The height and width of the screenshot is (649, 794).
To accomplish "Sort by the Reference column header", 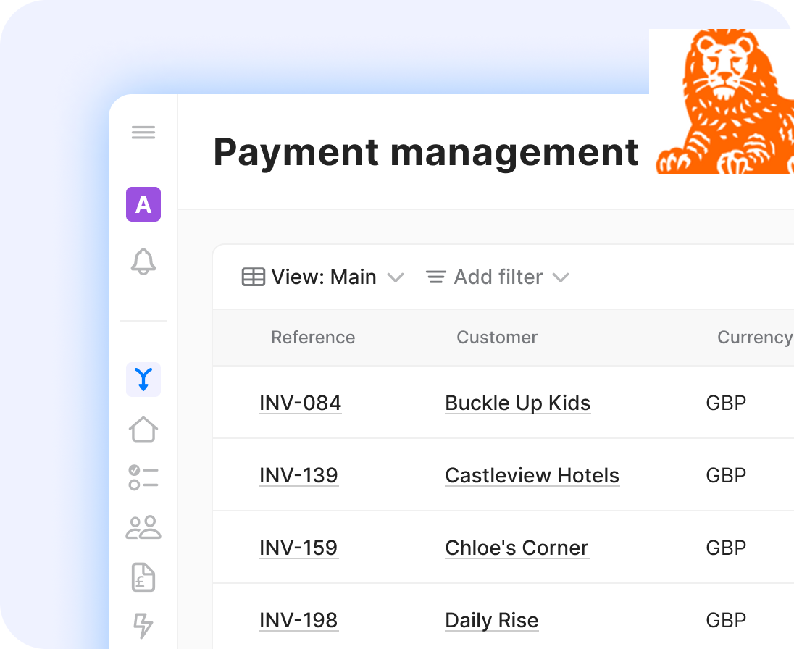I will click(313, 338).
